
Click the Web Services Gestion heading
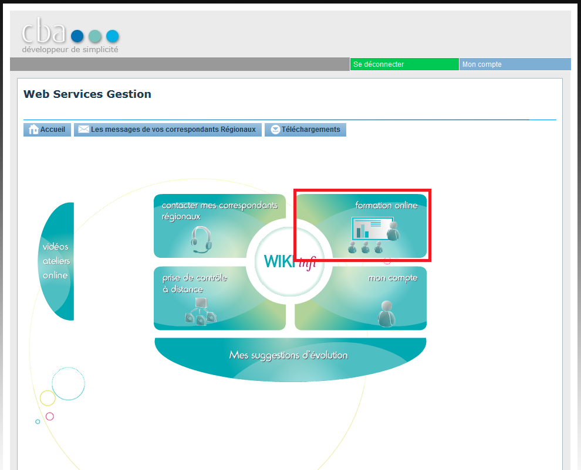coord(87,94)
